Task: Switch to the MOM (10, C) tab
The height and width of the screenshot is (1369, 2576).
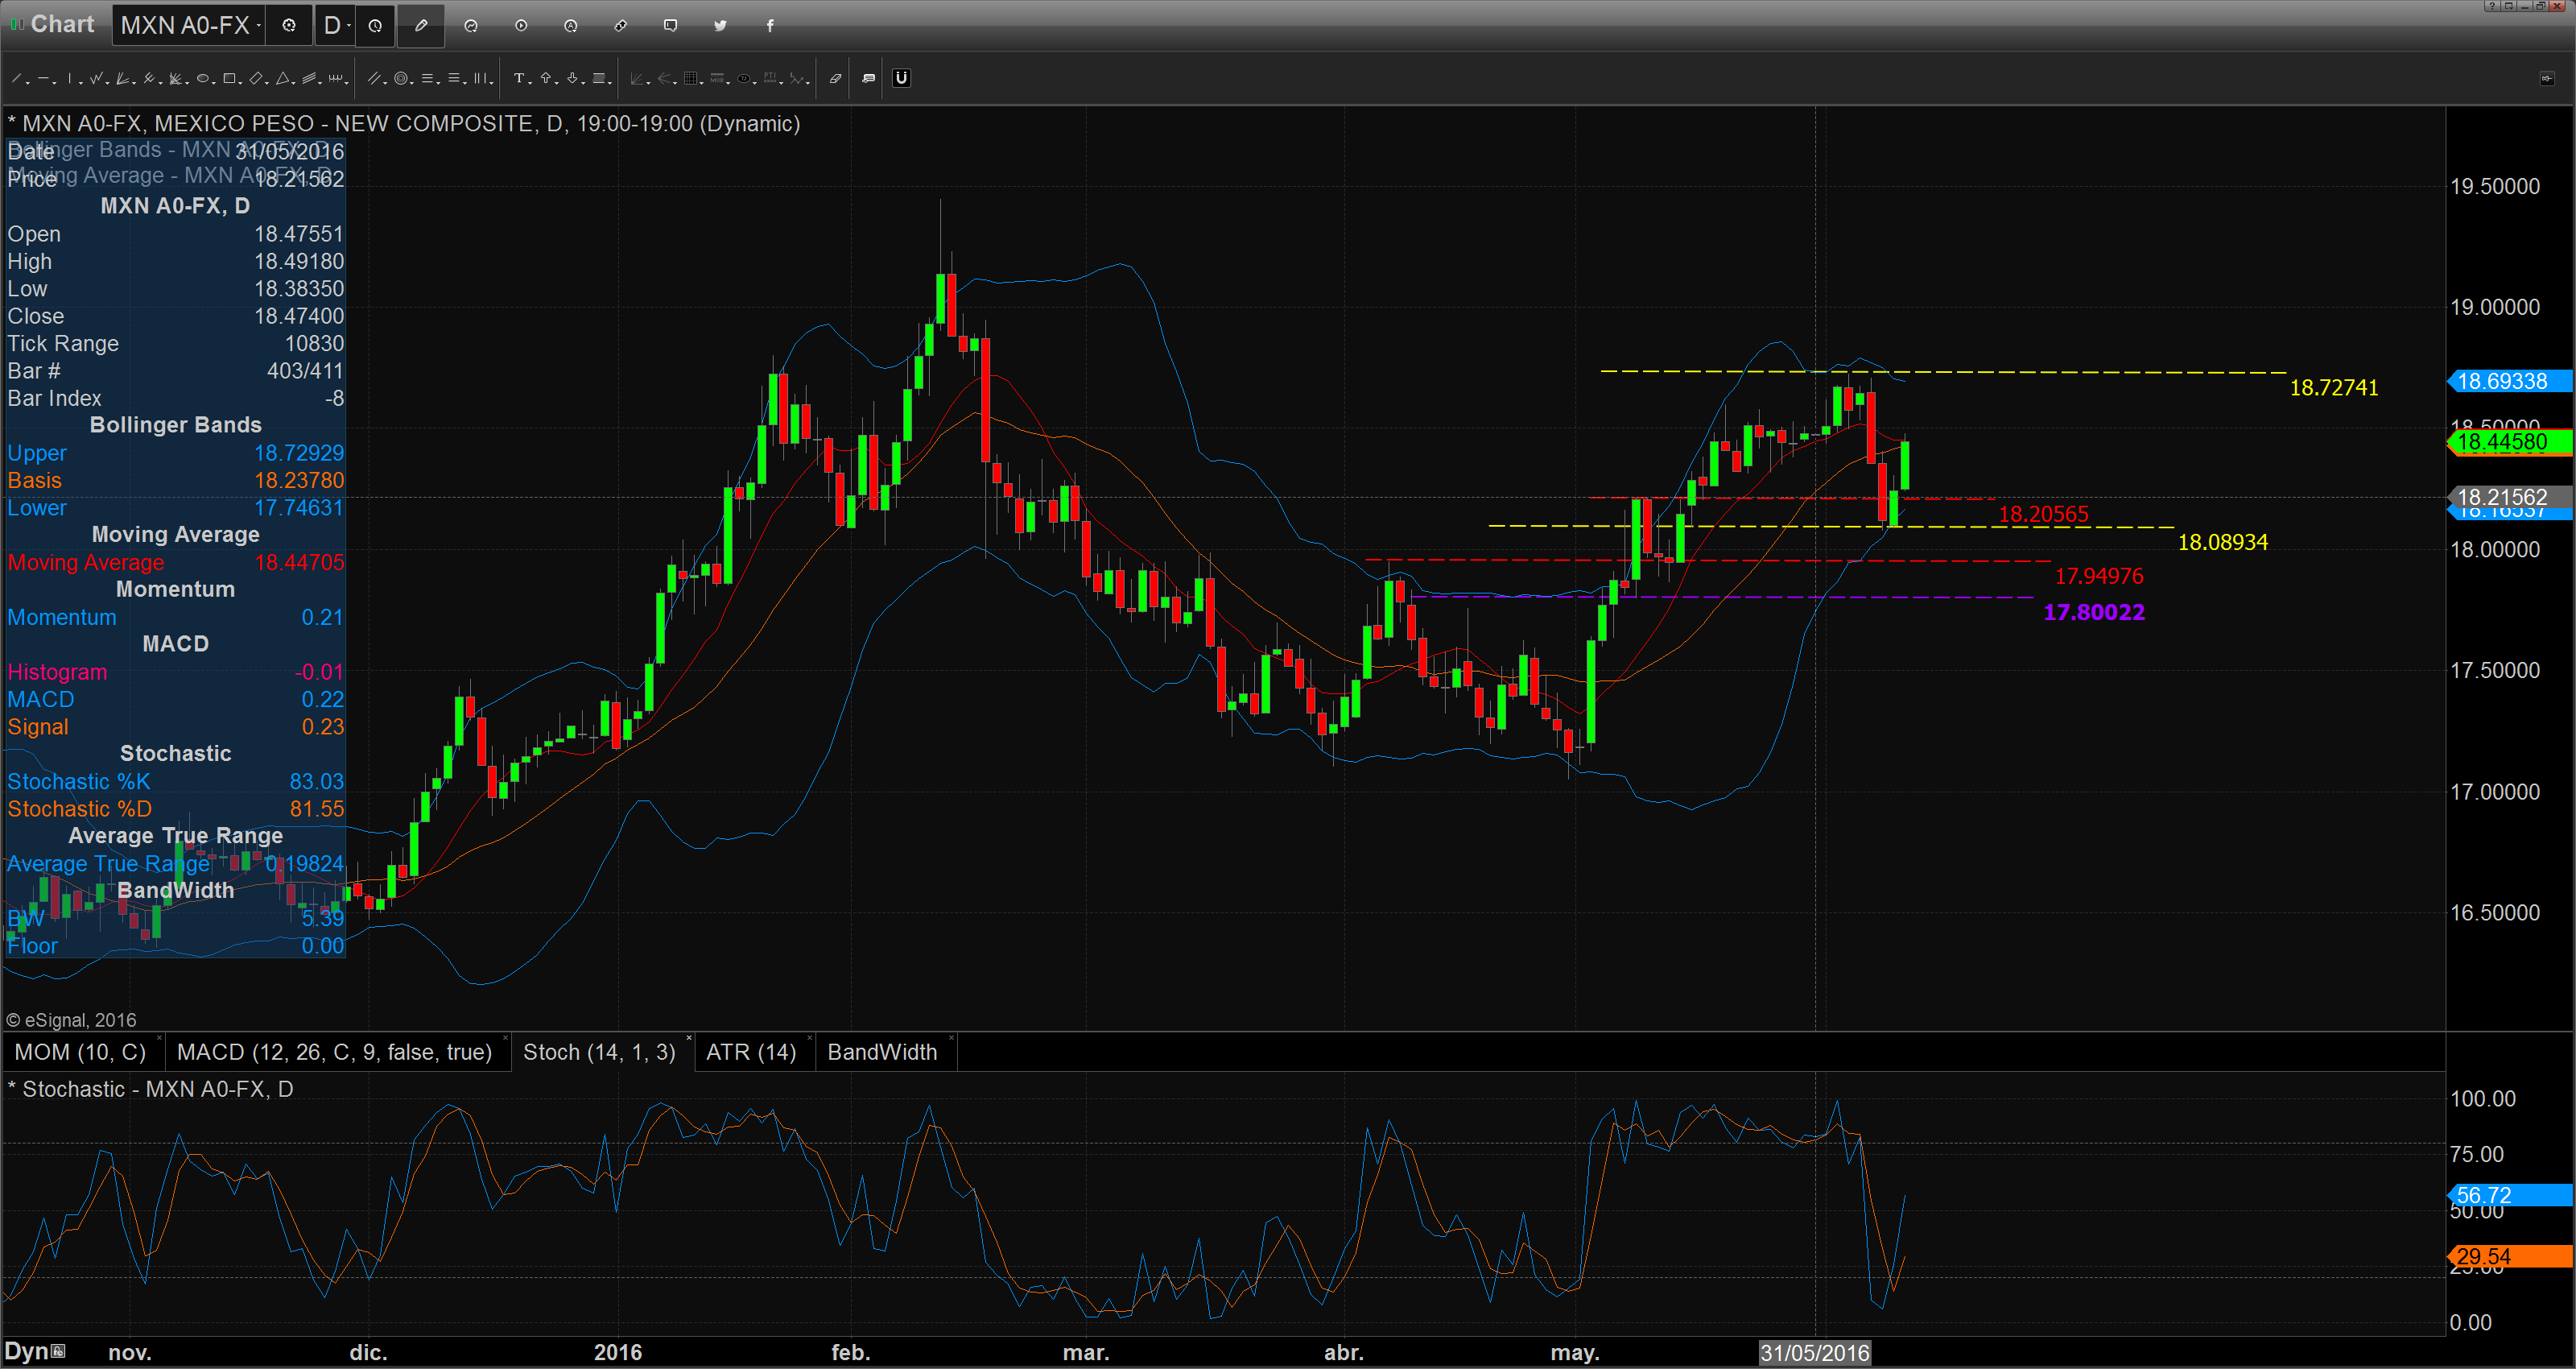Action: (x=80, y=1052)
